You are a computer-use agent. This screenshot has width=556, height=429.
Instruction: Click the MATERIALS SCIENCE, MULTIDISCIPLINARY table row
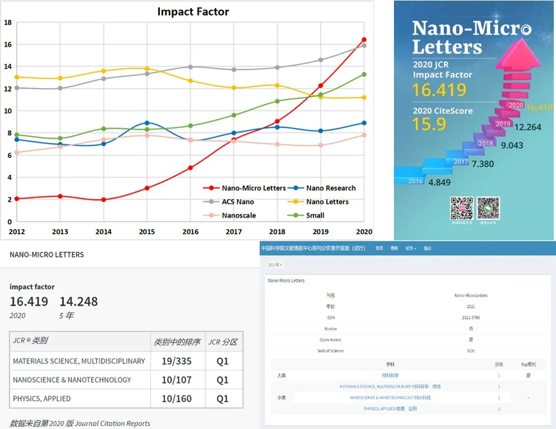pos(126,361)
